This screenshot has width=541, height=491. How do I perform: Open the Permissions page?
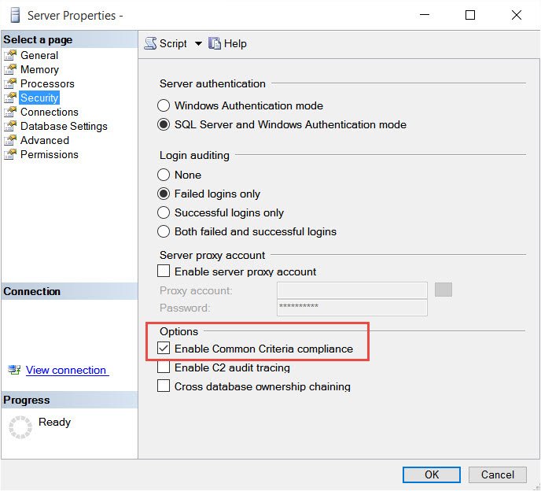[50, 154]
